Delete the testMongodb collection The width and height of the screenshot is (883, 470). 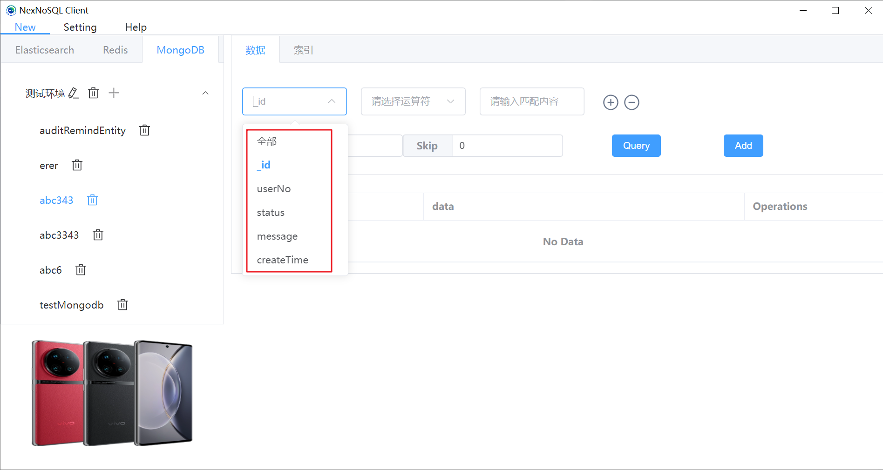pos(122,305)
